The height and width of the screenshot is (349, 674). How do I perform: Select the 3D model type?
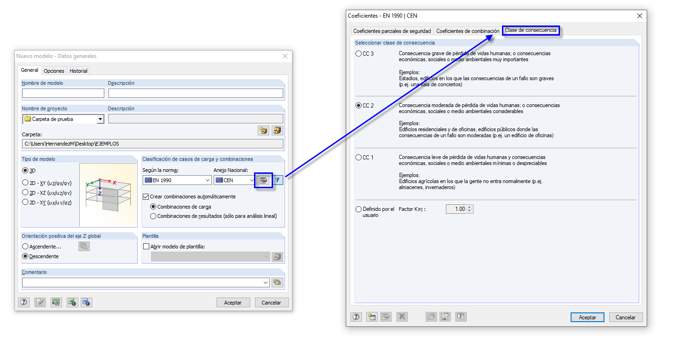(x=25, y=171)
